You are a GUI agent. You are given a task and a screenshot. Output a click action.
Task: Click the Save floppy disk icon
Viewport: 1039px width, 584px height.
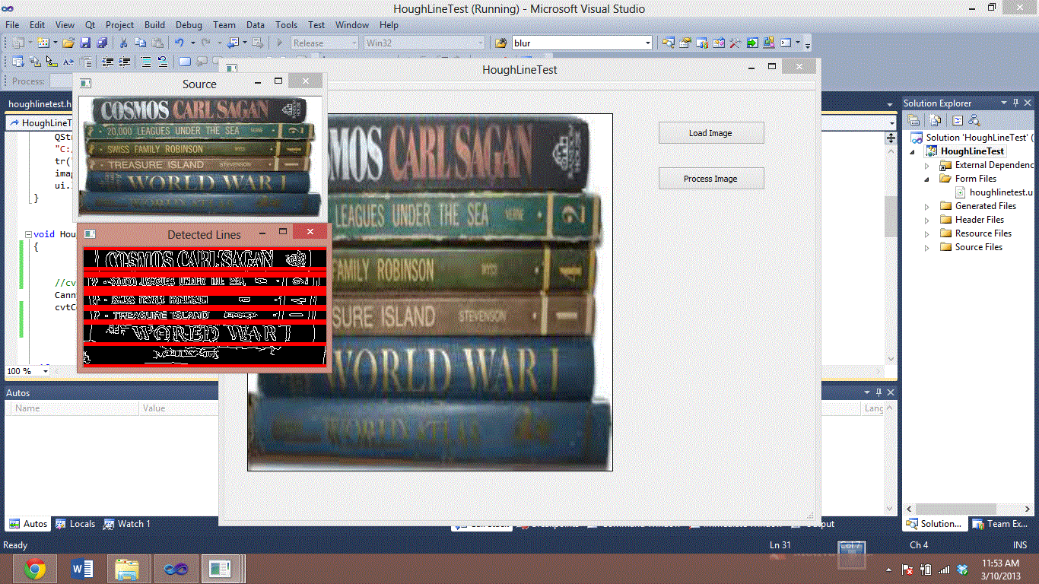point(85,43)
